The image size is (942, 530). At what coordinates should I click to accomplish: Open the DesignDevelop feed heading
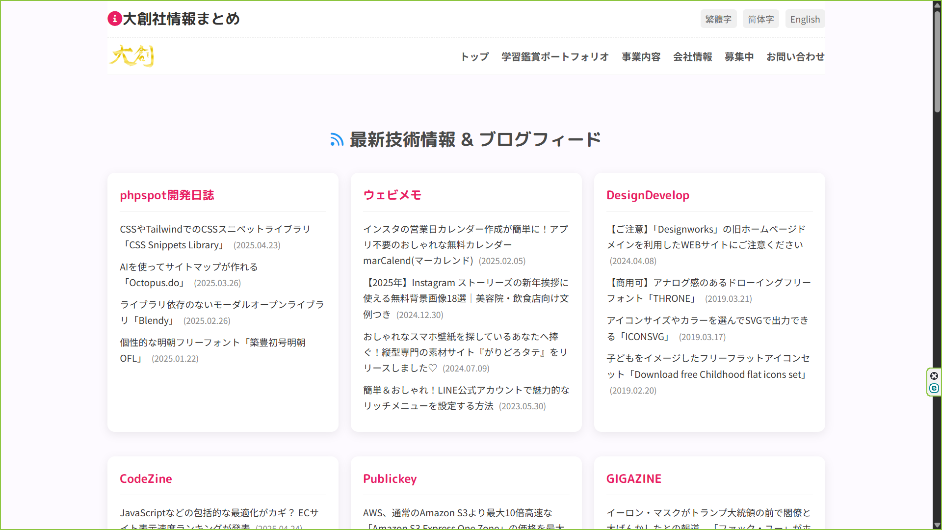pos(648,195)
